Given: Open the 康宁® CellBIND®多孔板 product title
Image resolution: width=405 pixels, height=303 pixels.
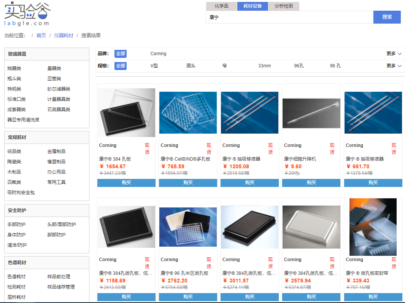Looking at the screenshot, I should coord(186,159).
